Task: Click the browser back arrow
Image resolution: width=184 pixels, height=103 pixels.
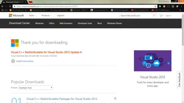Action: pyautogui.click(x=2, y=6)
